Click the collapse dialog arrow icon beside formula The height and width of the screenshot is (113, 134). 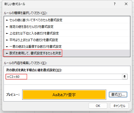coord(125,77)
